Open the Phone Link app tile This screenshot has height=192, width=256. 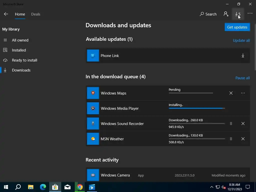93,55
